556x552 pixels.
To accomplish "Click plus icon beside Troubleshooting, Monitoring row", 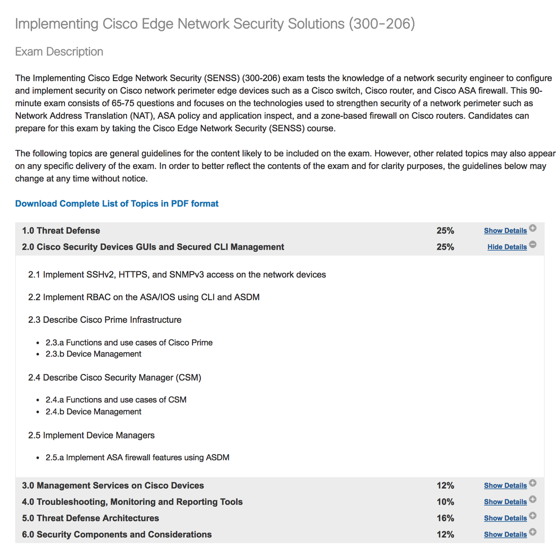I will (x=533, y=499).
